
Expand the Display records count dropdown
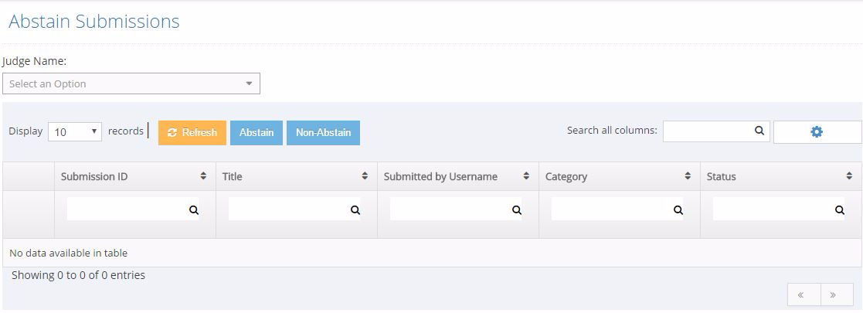[x=75, y=132]
